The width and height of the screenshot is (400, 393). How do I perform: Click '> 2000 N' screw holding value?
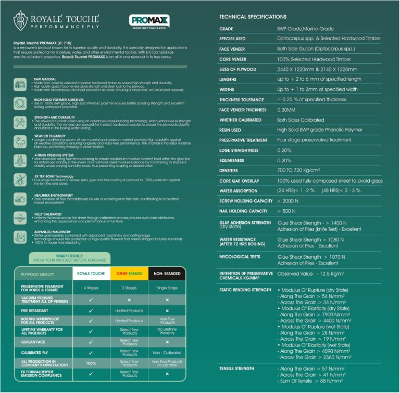coord(287,201)
